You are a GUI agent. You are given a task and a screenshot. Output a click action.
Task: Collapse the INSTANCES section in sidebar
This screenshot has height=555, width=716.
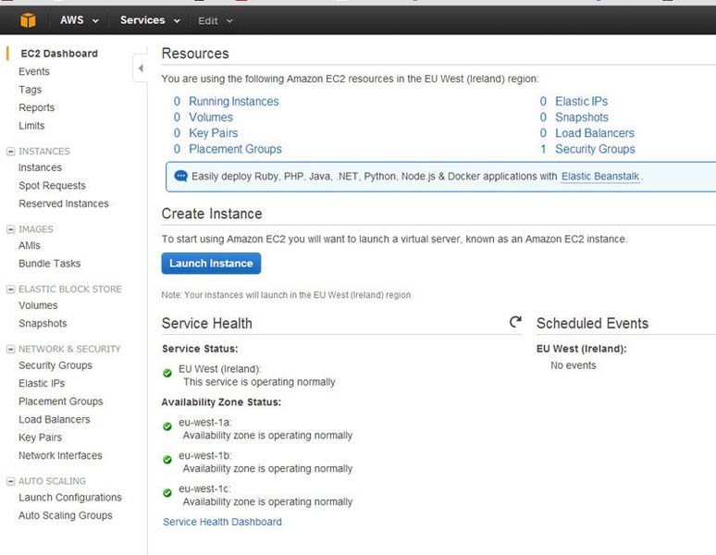[x=10, y=151]
